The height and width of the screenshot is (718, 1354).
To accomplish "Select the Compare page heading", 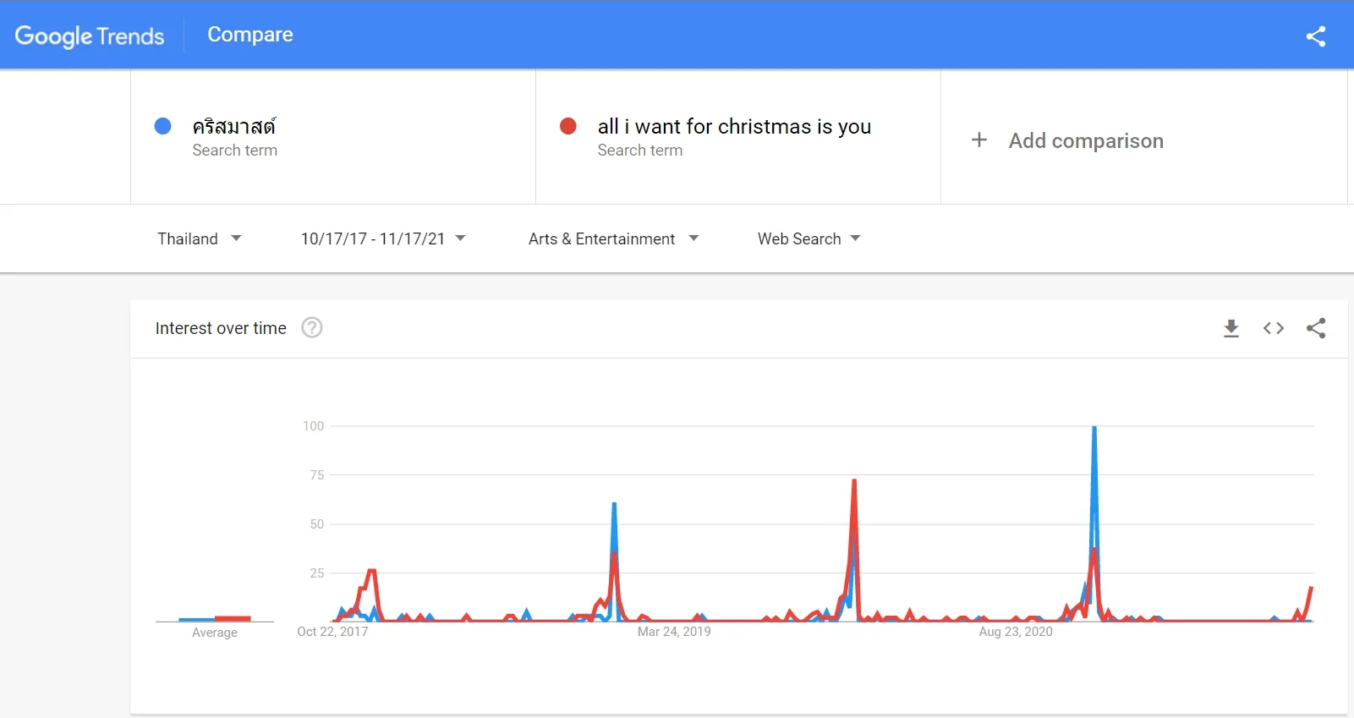I will tap(249, 35).
